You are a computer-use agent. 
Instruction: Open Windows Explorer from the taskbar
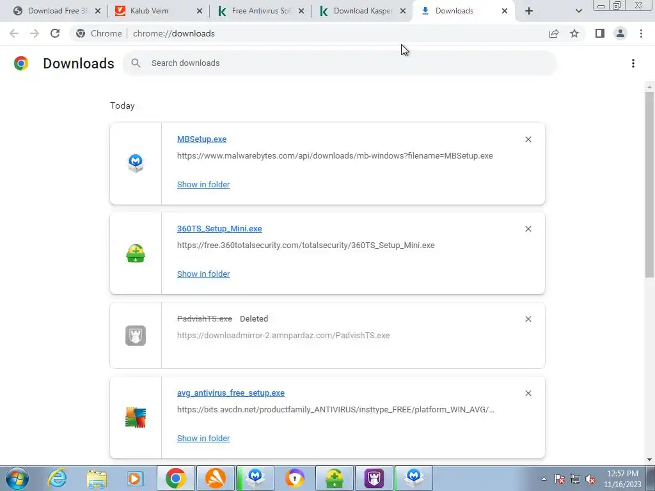click(x=97, y=478)
